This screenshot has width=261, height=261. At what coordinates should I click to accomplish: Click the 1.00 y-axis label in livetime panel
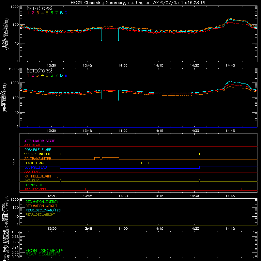point(15,232)
